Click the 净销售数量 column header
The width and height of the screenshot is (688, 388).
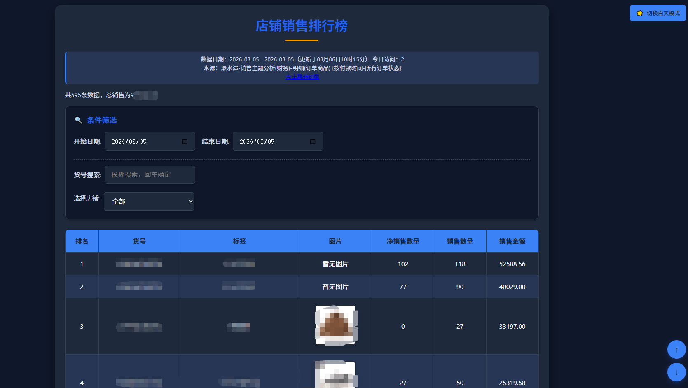click(x=403, y=241)
